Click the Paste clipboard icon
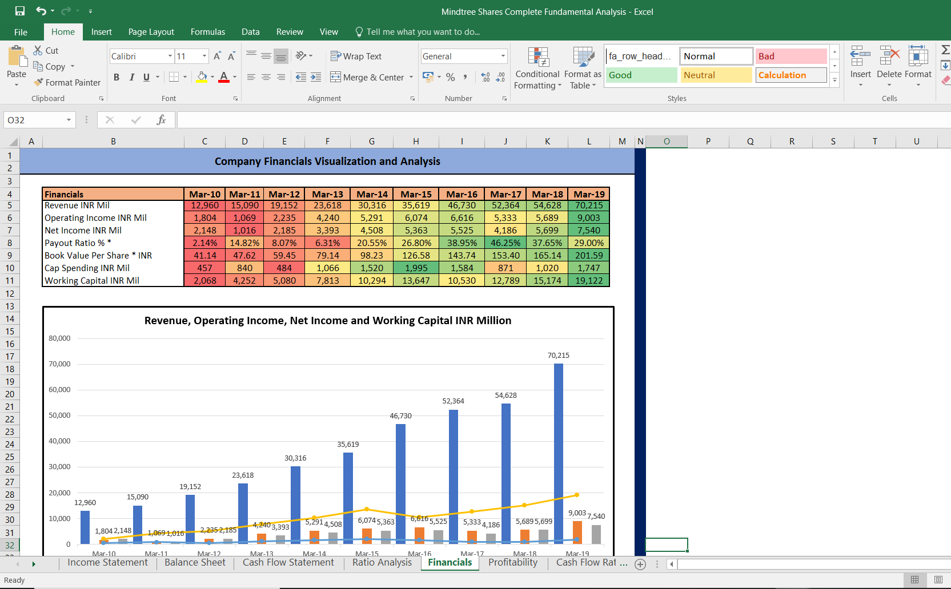 17,57
